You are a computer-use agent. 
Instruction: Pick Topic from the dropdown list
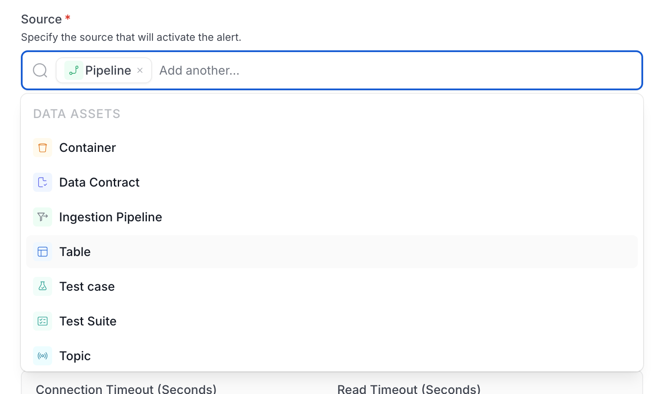(332, 356)
